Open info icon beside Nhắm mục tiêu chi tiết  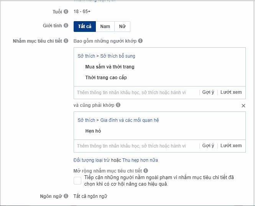(66, 41)
